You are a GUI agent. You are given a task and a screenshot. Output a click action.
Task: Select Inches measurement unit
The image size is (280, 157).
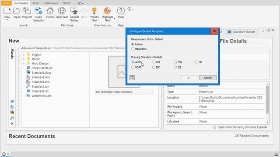133,44
